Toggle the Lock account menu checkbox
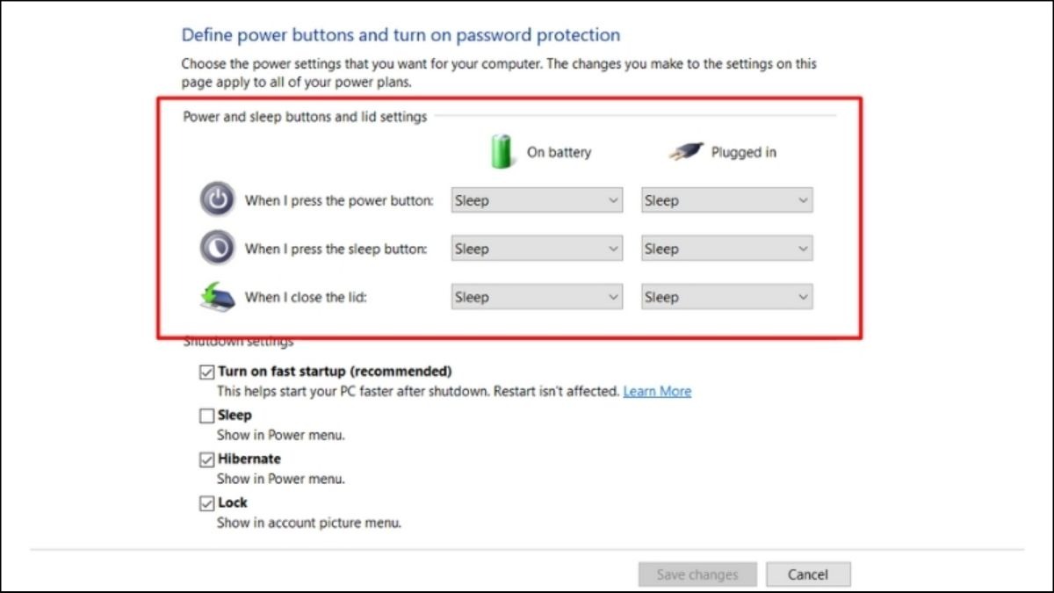 click(206, 503)
